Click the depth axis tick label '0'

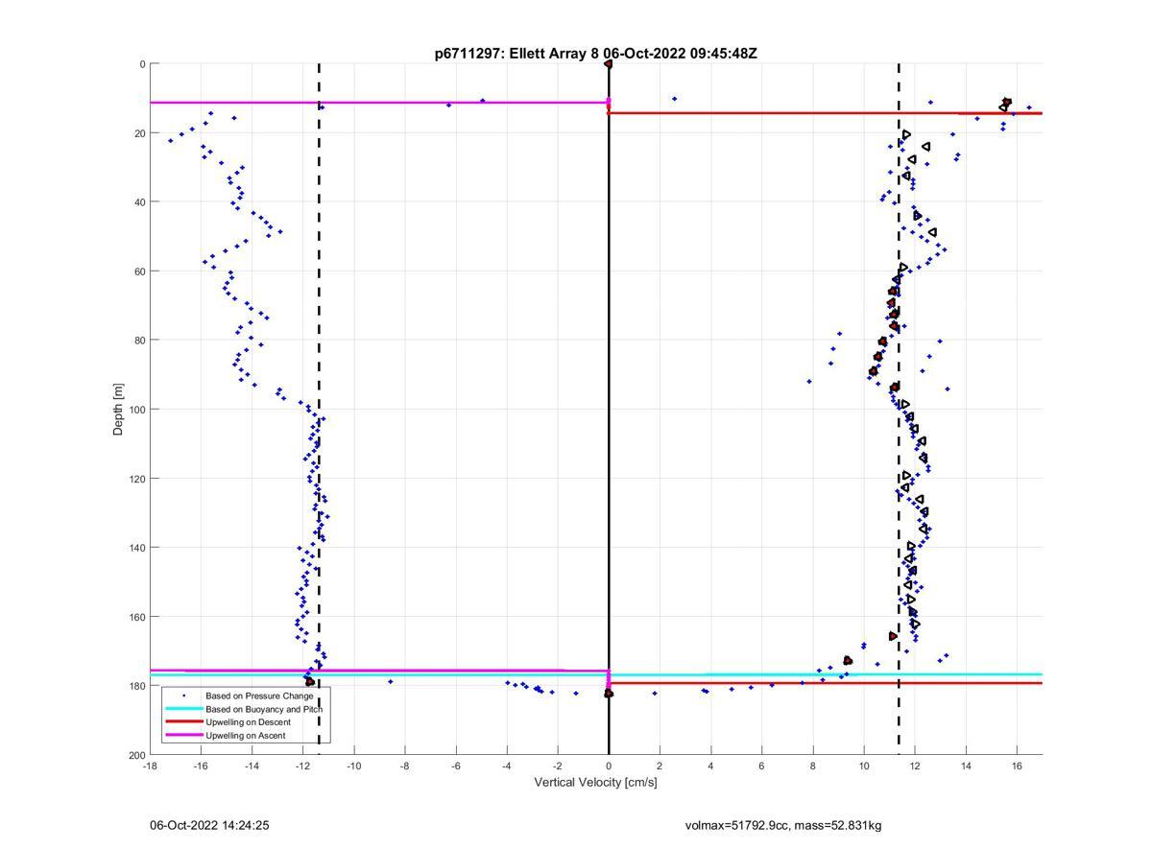[142, 64]
